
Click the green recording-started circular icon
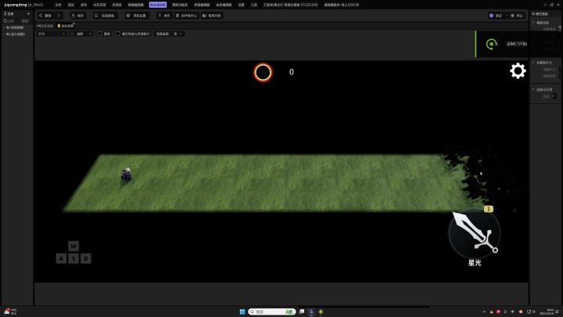[x=491, y=44]
